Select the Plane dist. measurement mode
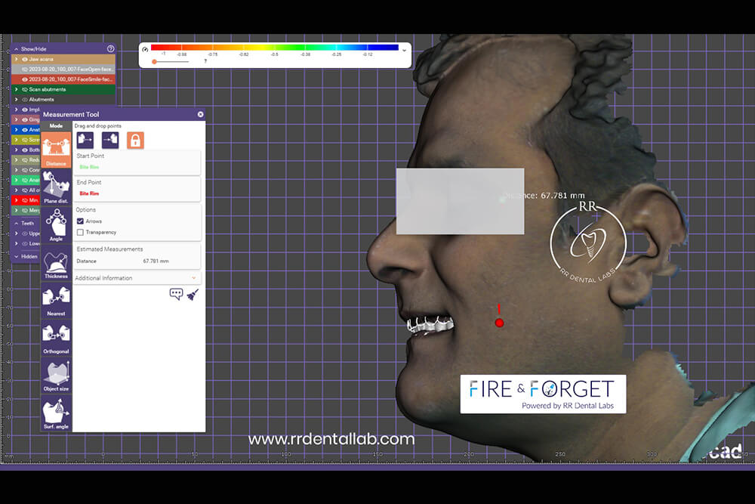This screenshot has height=504, width=755. pos(56,187)
